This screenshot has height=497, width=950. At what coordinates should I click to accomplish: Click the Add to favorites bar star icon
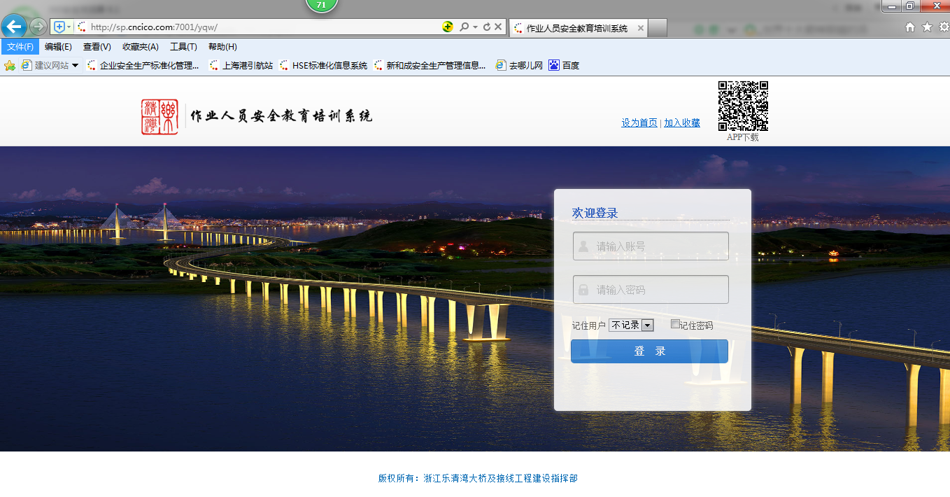pyautogui.click(x=10, y=66)
